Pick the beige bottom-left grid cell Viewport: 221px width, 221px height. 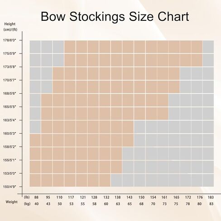(x=35, y=180)
